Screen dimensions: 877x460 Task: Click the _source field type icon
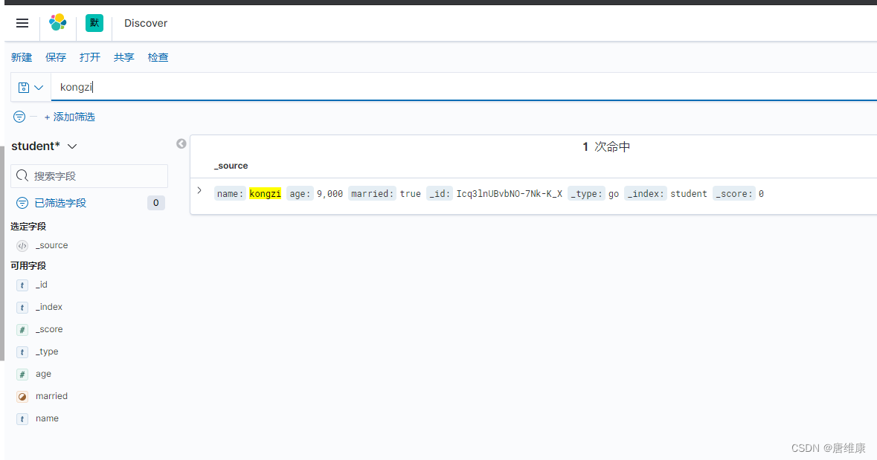click(22, 245)
